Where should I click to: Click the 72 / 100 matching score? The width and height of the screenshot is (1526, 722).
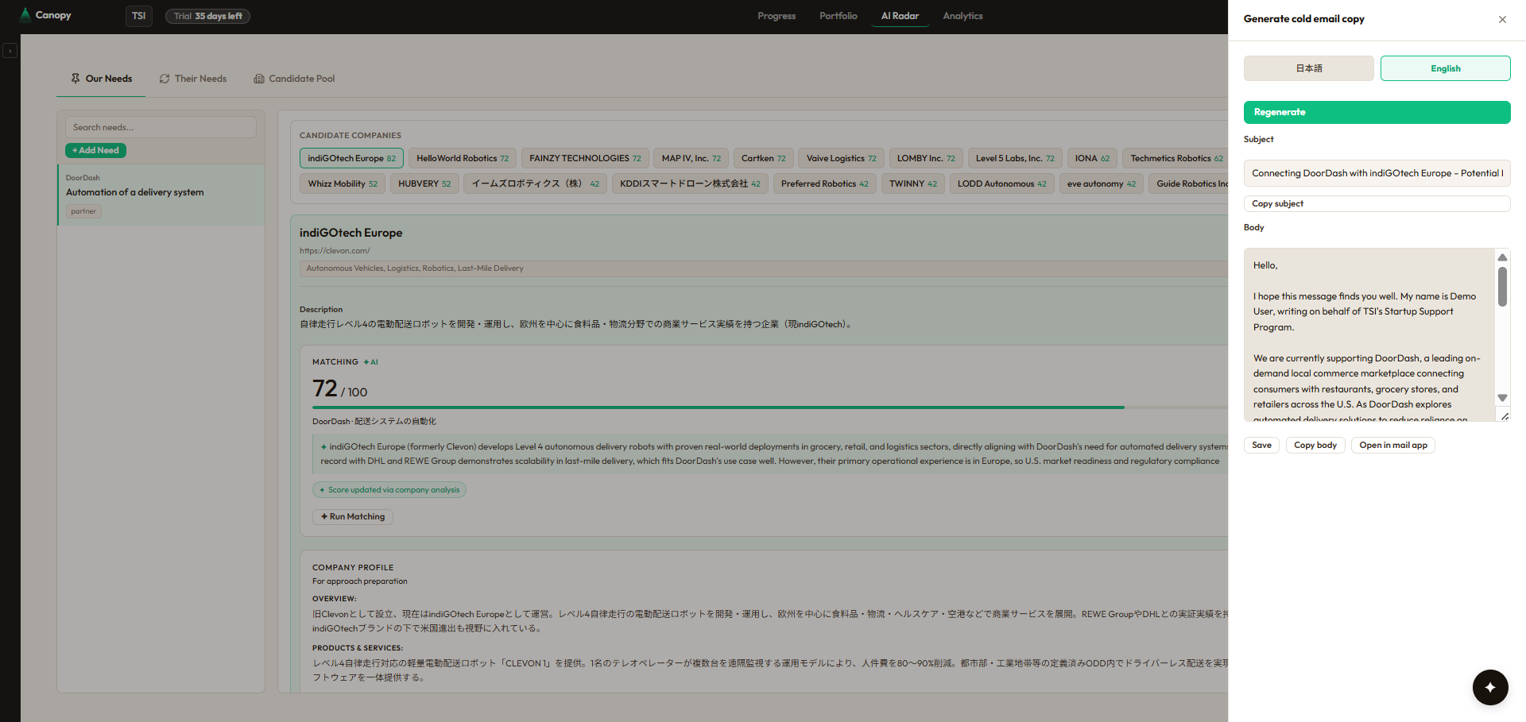(x=339, y=388)
